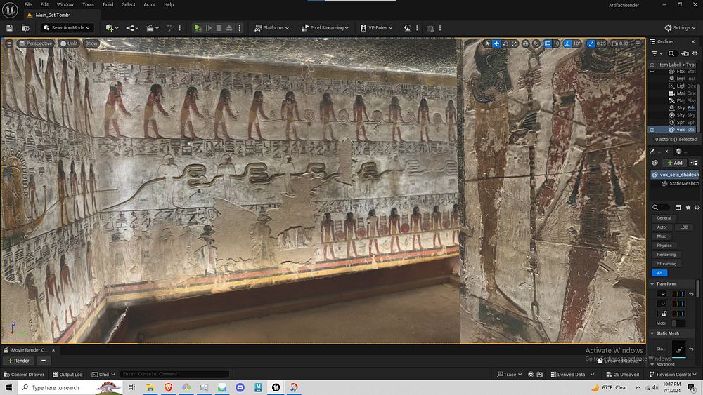Click the Eject icon in play controls
This screenshot has width=703, height=395.
click(230, 27)
